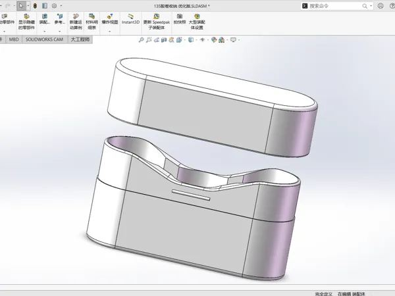The image size is (395, 296).
Task: Take a snapshot with 拍快照
Action: click(180, 19)
